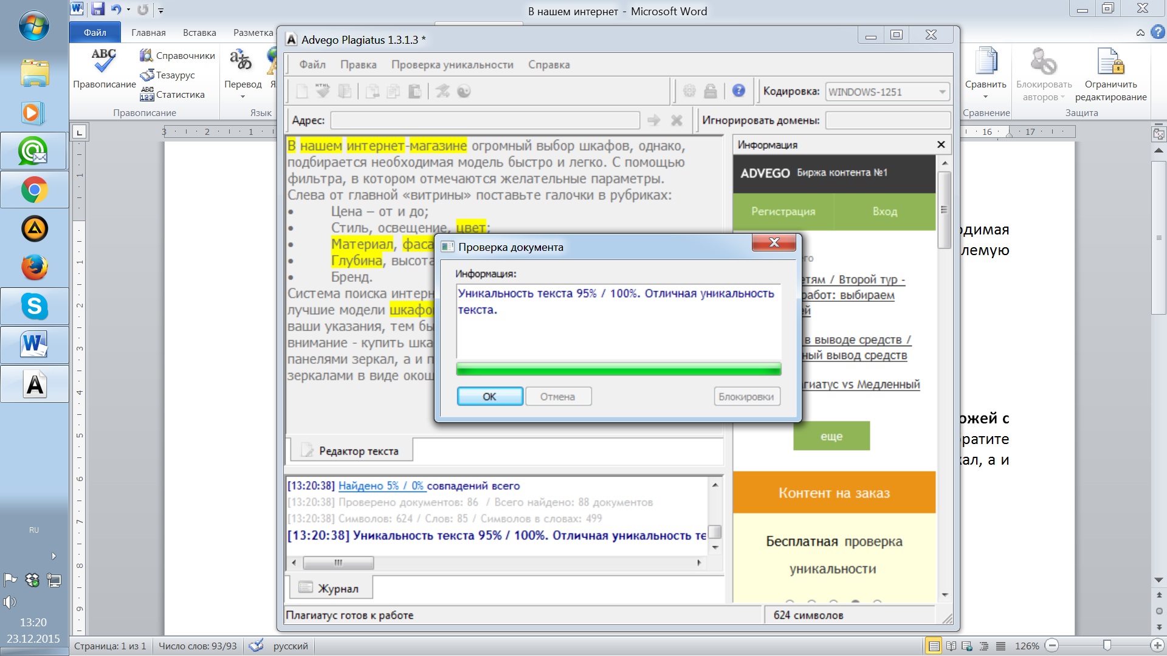Close the Информация side panel
Image resolution: width=1167 pixels, height=656 pixels.
(941, 145)
